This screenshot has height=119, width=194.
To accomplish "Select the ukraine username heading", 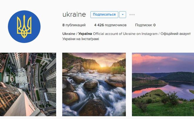I will pos(74,14).
